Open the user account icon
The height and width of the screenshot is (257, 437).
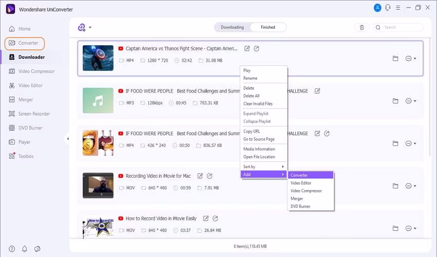(x=377, y=8)
